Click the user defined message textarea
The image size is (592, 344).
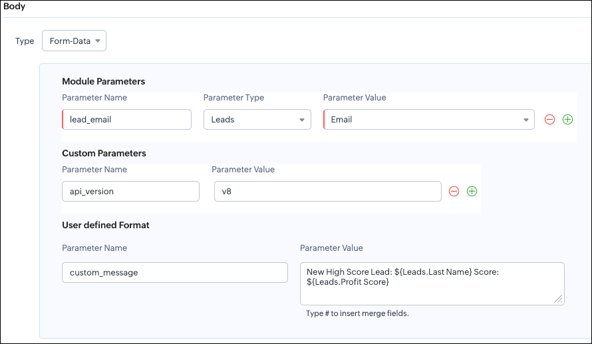[431, 283]
